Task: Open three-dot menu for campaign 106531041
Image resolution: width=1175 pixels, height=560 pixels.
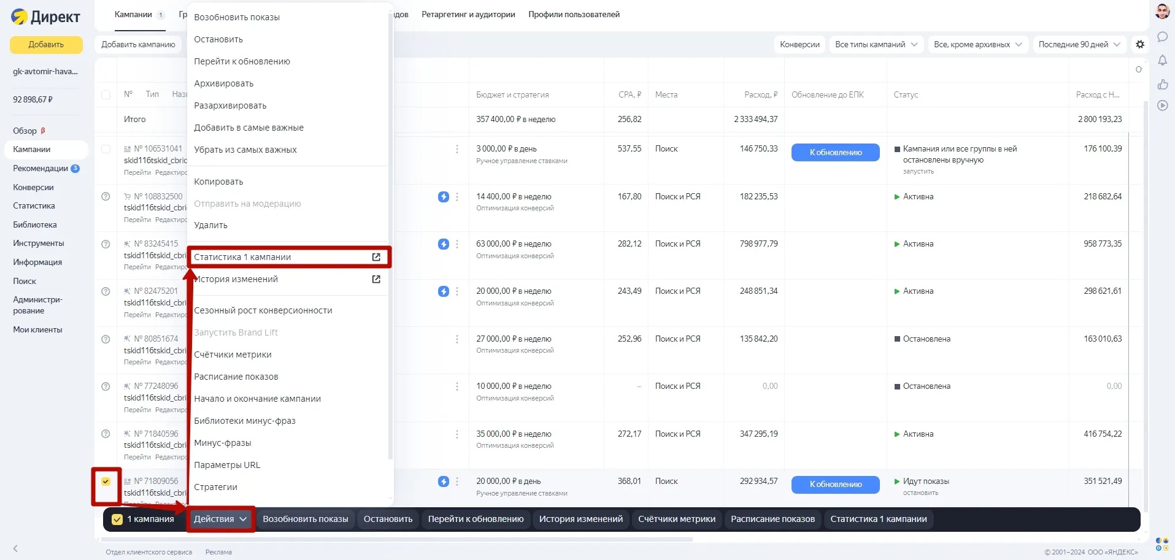Action: point(457,149)
